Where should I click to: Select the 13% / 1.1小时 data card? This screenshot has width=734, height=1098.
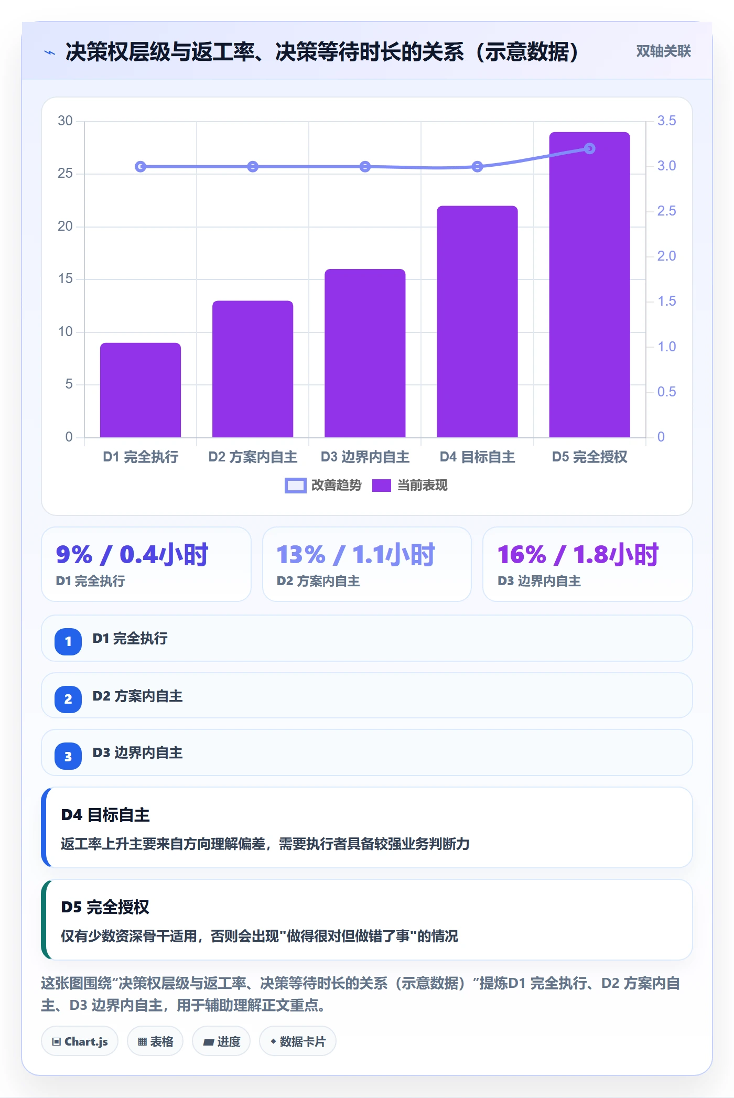point(367,564)
